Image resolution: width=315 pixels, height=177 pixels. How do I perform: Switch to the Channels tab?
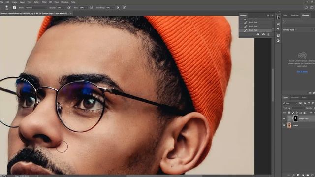[295, 98]
